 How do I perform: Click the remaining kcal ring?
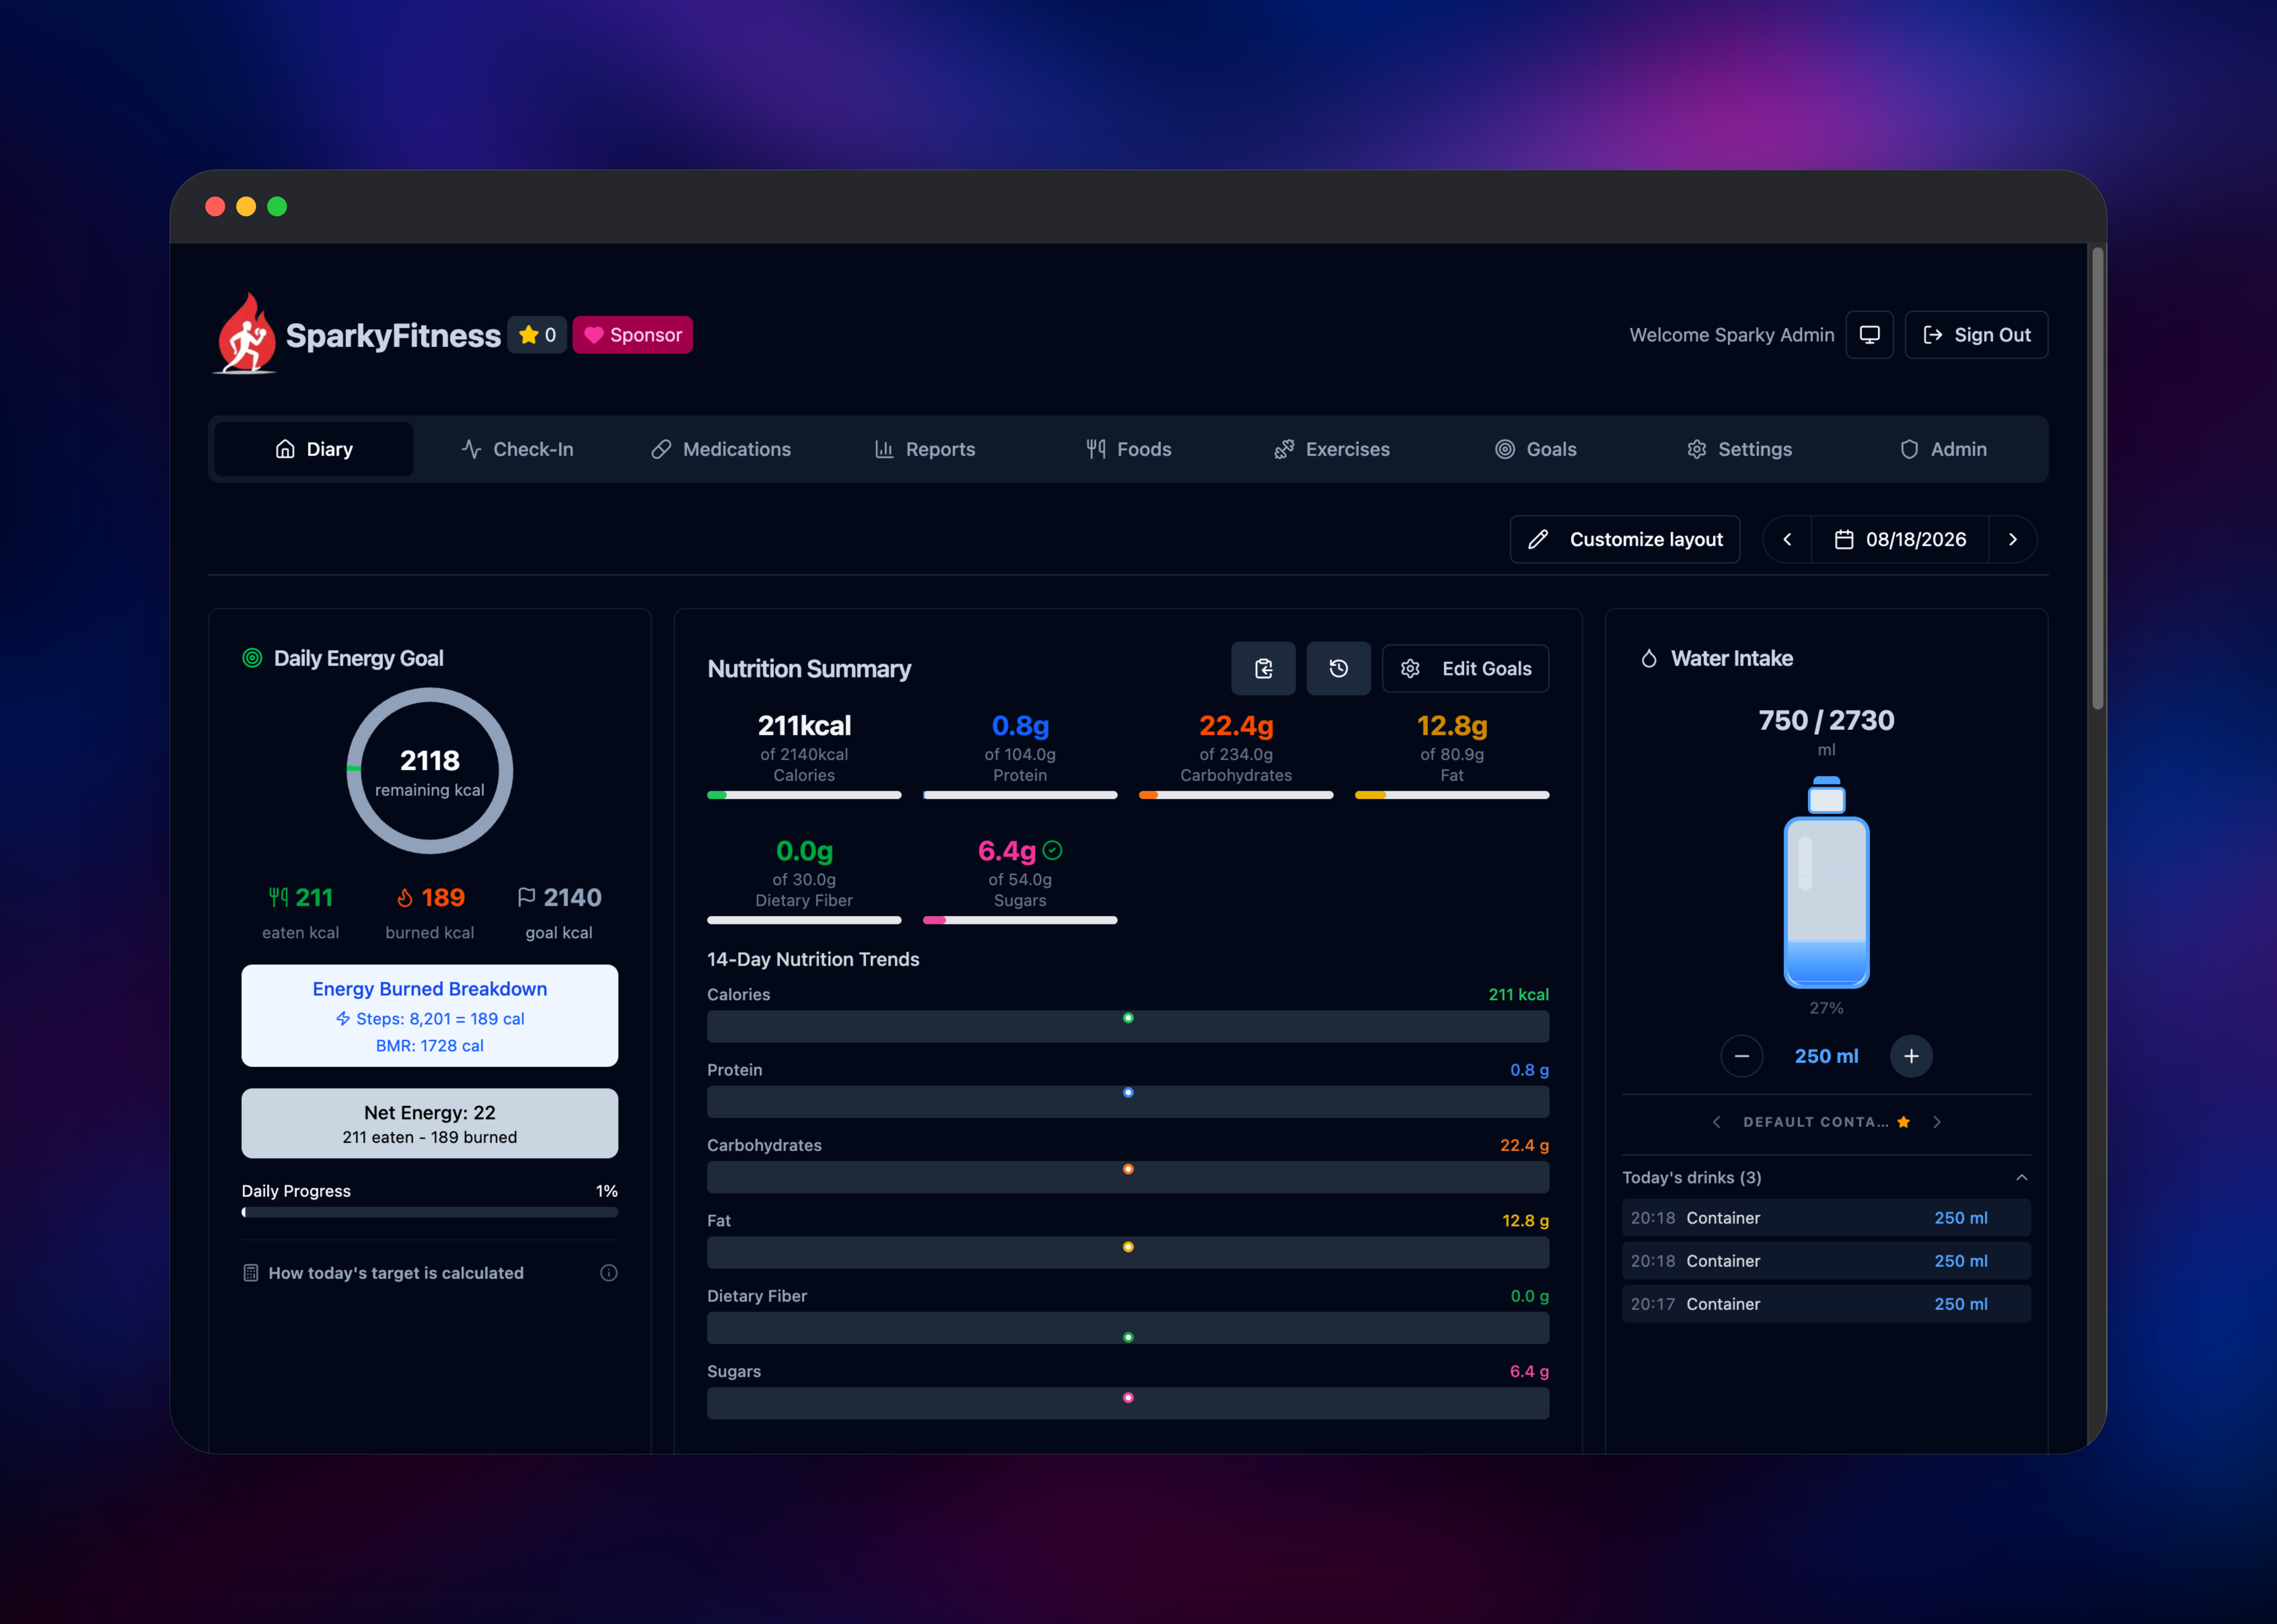pyautogui.click(x=430, y=770)
